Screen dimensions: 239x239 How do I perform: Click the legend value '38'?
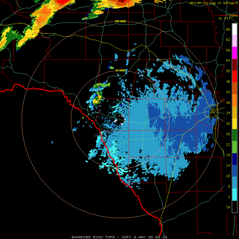228,103
